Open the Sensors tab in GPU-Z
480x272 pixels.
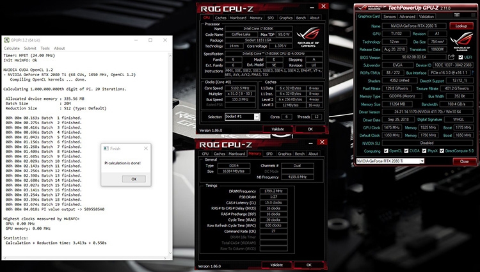pyautogui.click(x=389, y=17)
